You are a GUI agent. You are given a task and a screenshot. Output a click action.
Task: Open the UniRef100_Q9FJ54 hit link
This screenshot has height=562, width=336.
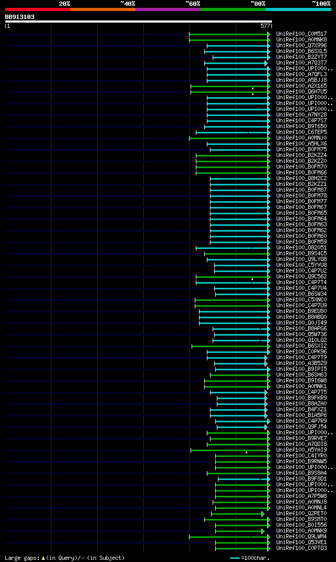301,427
